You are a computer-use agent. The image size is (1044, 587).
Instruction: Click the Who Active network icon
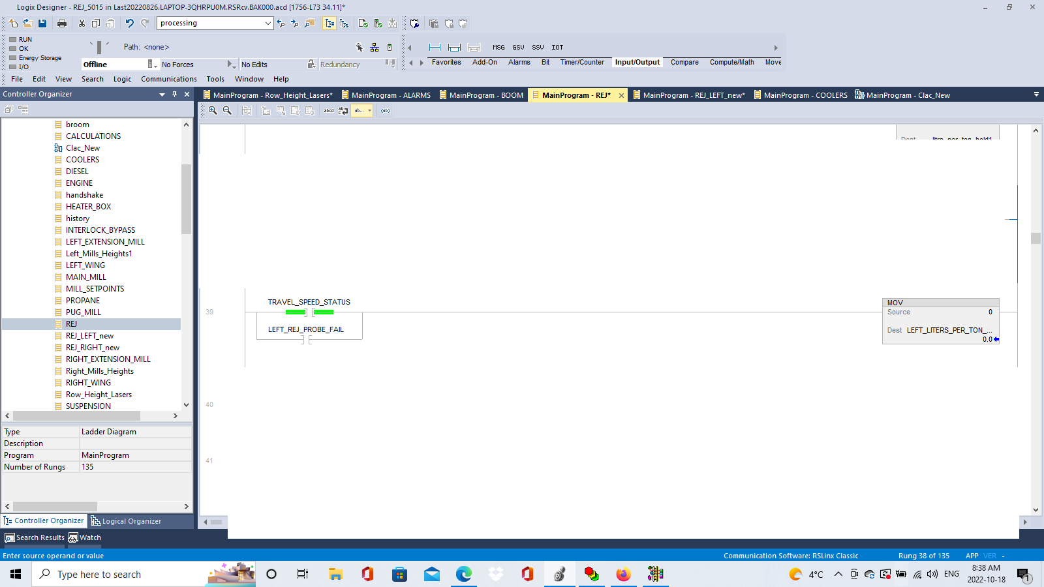click(x=375, y=47)
